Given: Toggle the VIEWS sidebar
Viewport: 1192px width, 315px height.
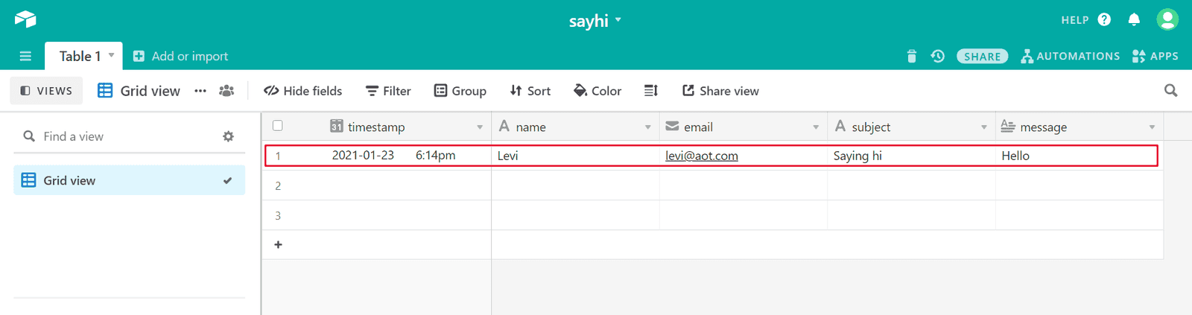Looking at the screenshot, I should (x=46, y=91).
